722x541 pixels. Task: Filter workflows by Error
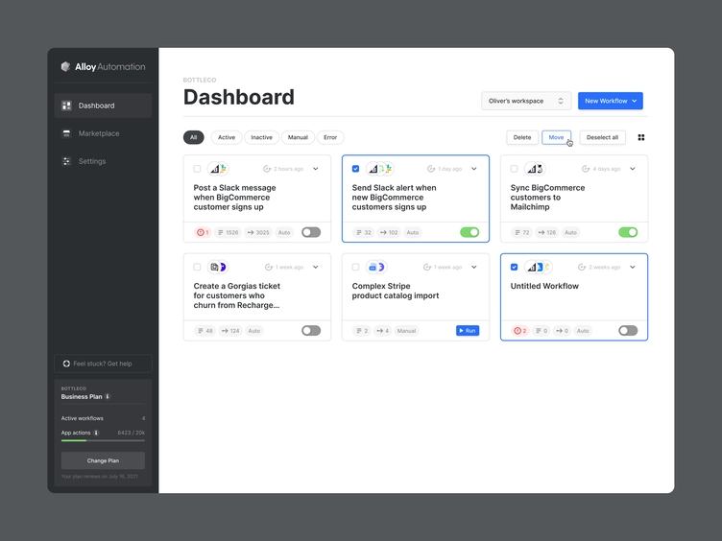pos(330,137)
